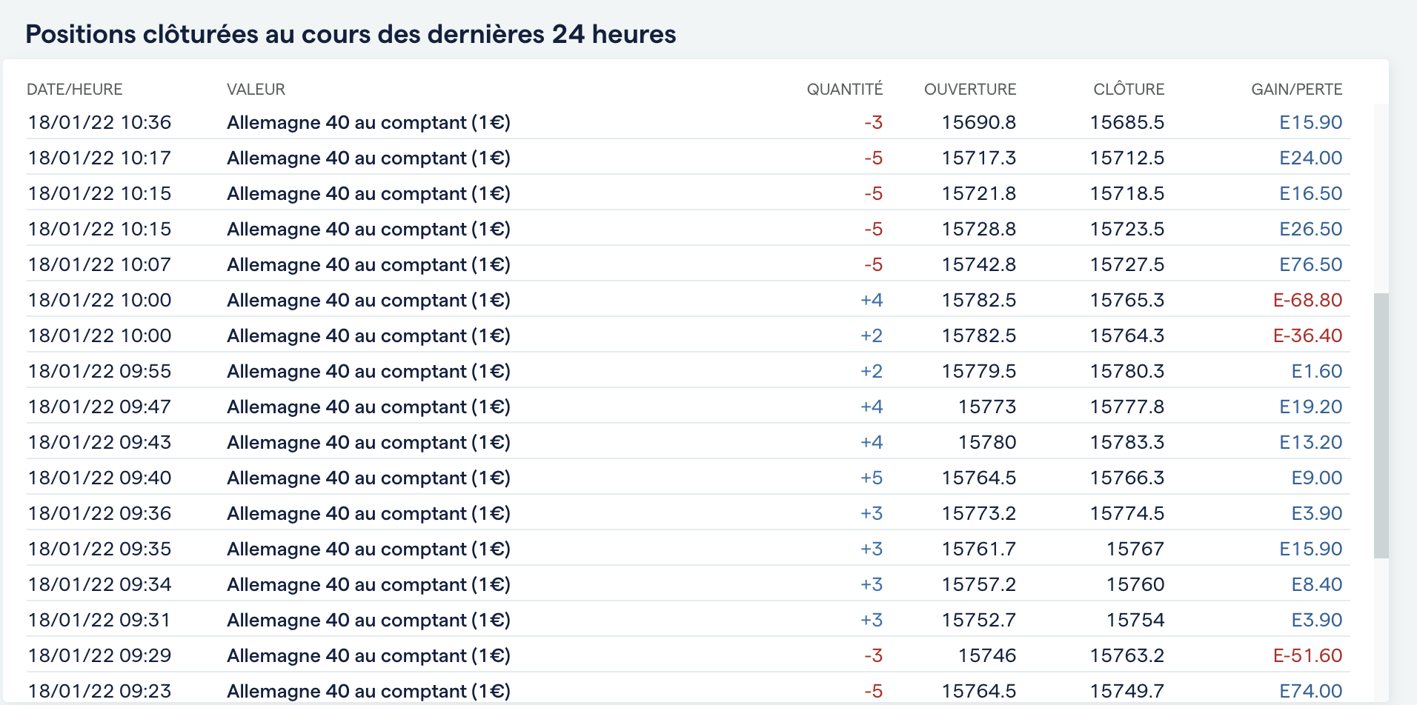Click the CLÔTURE column header

(x=1128, y=89)
